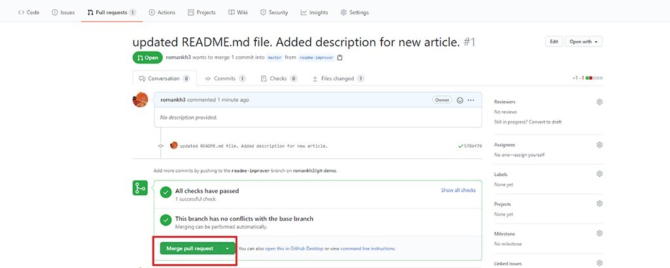
Task: Switch to the Files changed tab
Action: 338,78
